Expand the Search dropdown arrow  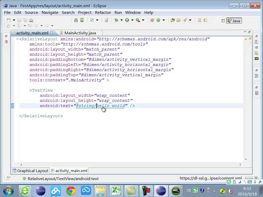coord(190,20)
